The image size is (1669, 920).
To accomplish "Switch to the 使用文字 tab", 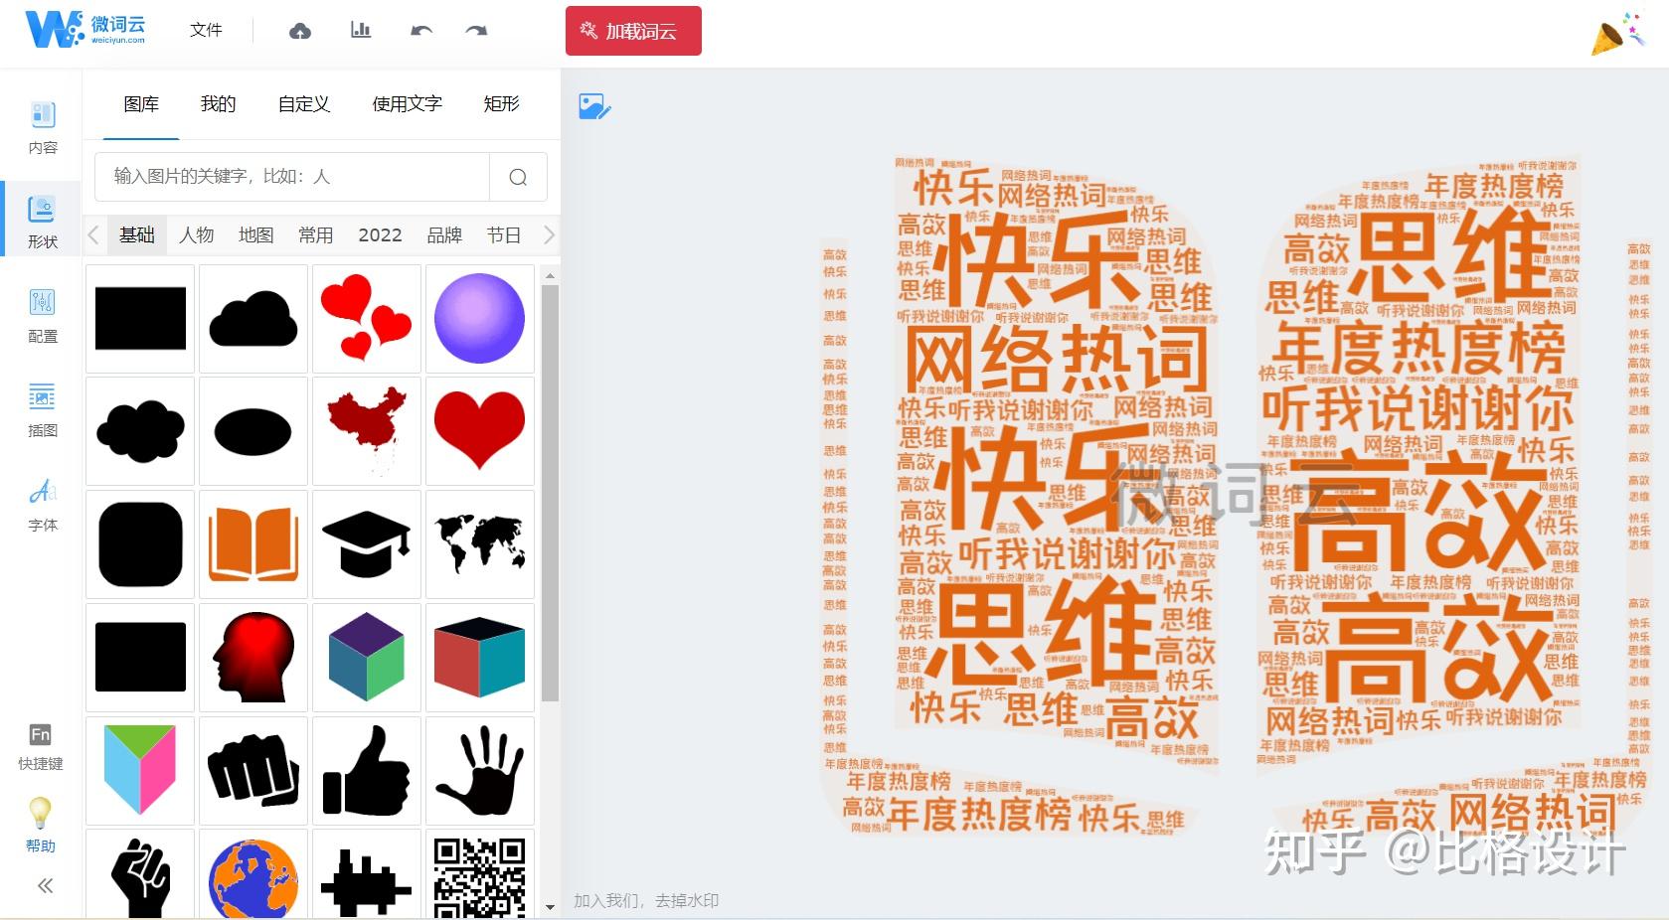I will (406, 104).
